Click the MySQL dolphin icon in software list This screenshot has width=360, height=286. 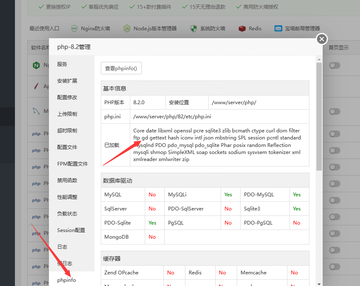pos(36,111)
